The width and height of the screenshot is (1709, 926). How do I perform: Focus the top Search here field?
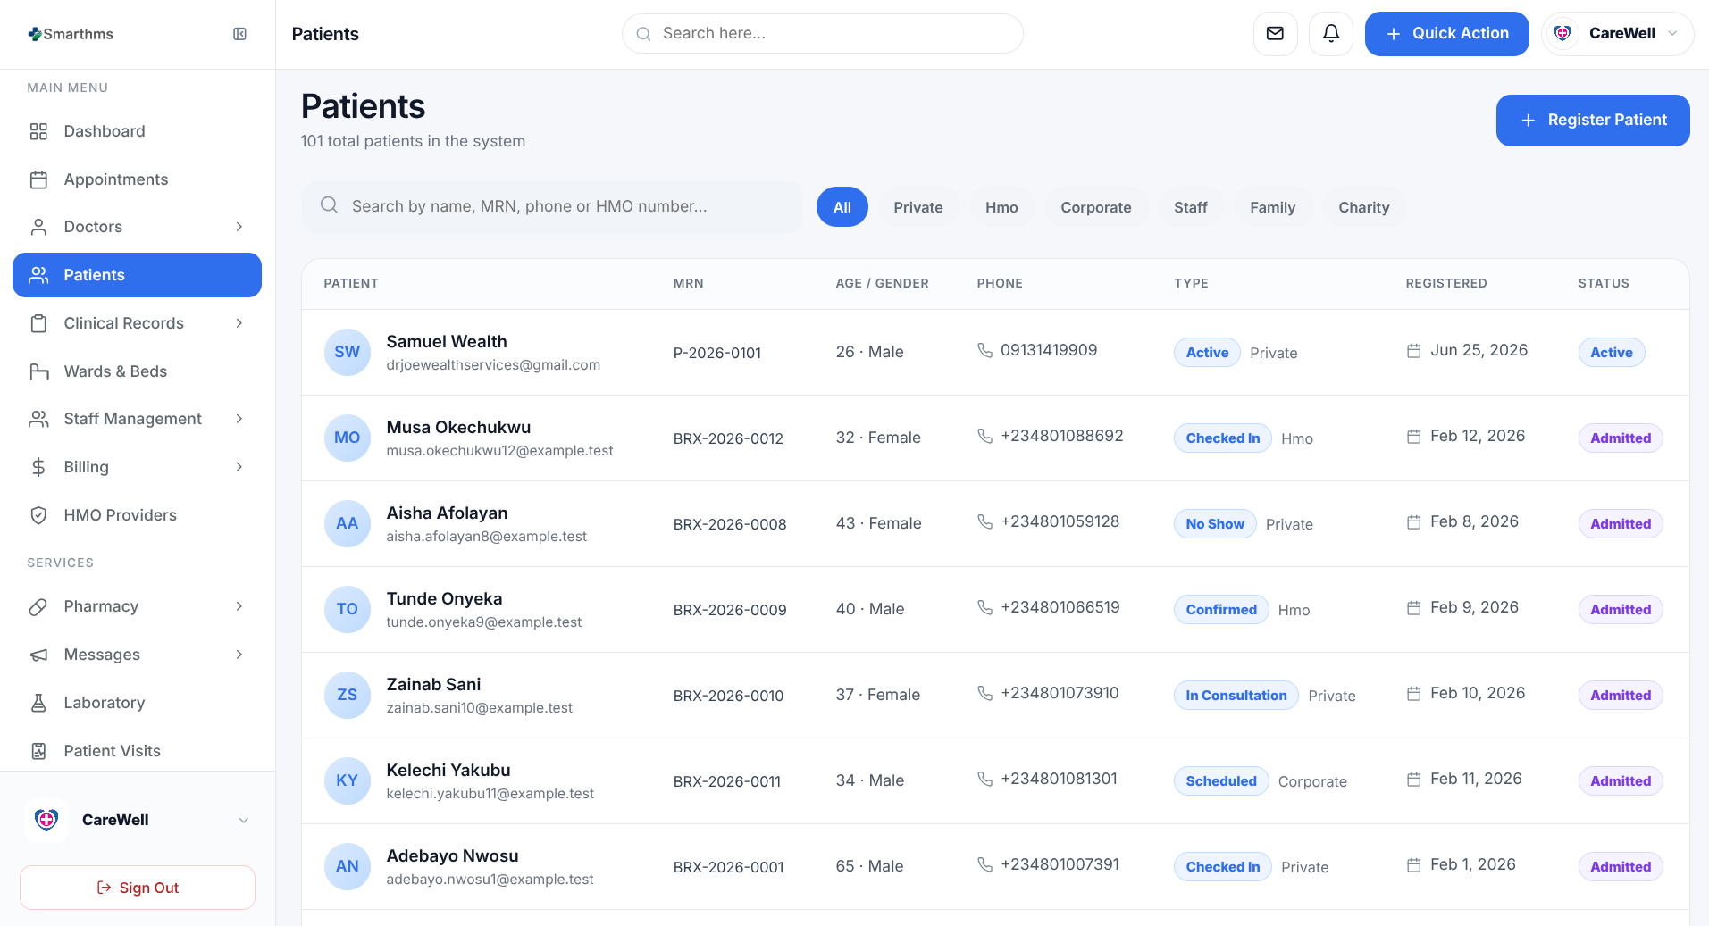click(x=822, y=34)
